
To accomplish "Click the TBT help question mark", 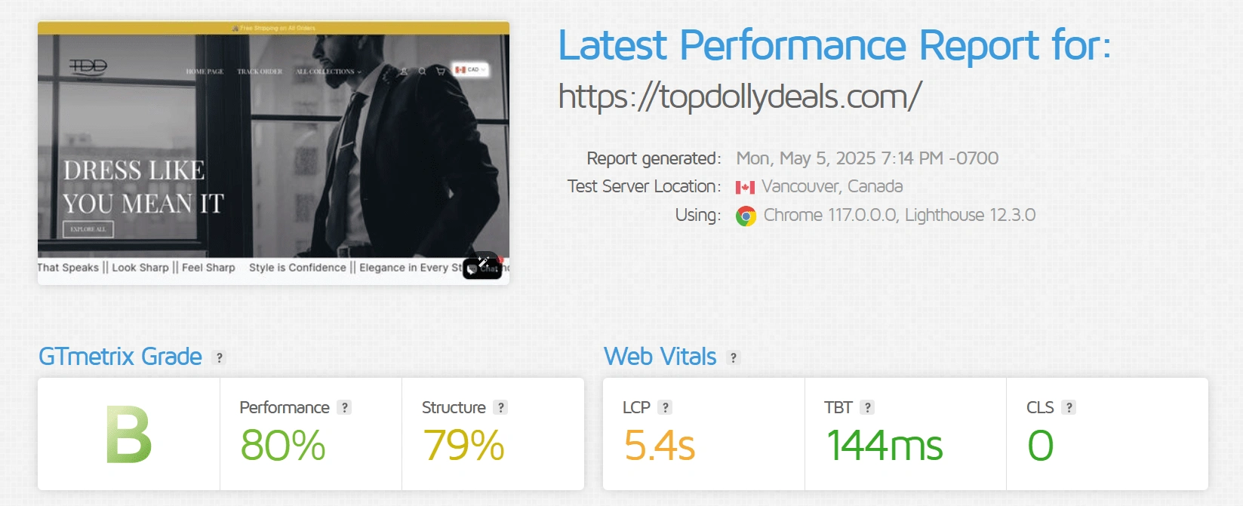I will tap(868, 407).
